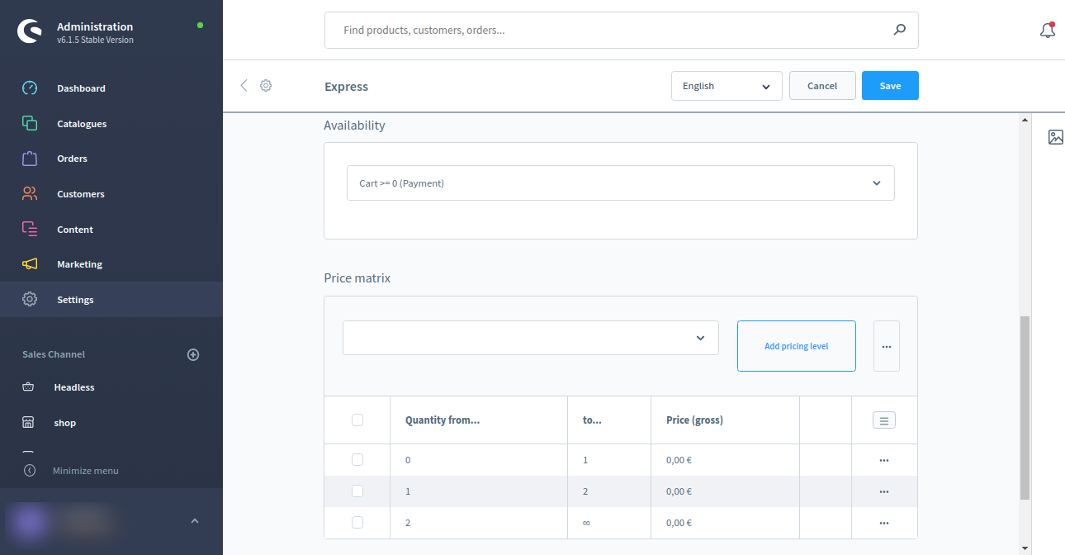Open the Catalogues icon in sidebar

coord(30,123)
